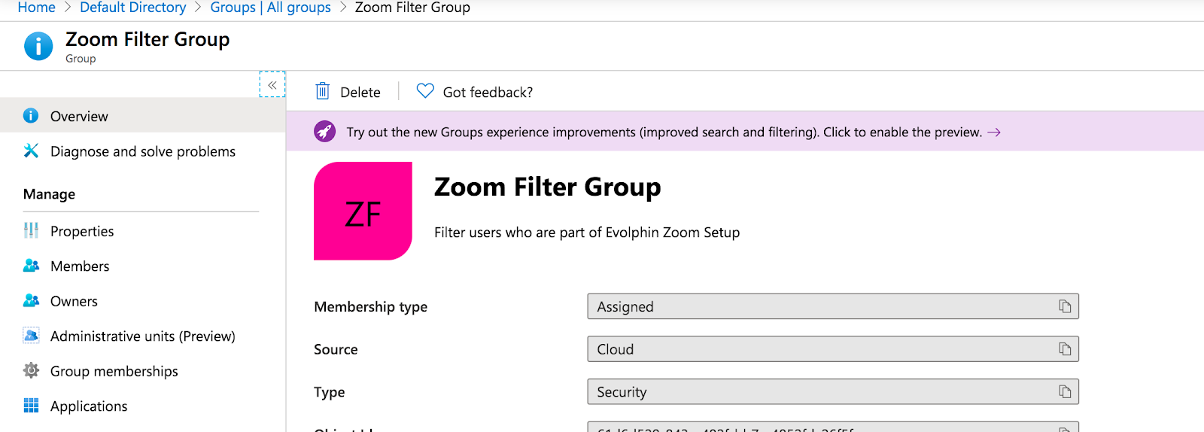Open the Overview menu item
The height and width of the screenshot is (432, 1204).
click(x=79, y=117)
